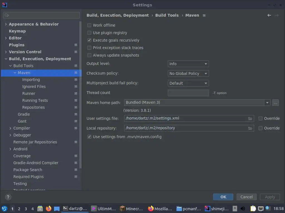Viewport: 285px width, 213px height.
Task: Click the eject removable media tray icon
Action: [235, 209]
